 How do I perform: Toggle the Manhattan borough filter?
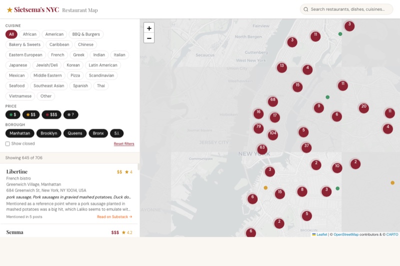click(x=19, y=133)
